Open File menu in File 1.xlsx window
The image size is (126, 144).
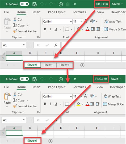(6, 12)
